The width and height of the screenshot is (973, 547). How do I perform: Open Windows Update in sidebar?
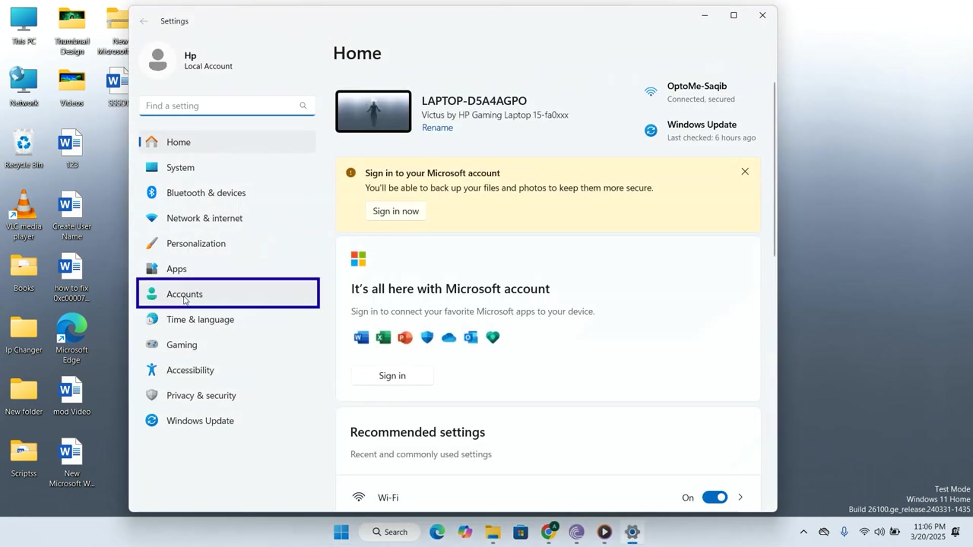pos(228,420)
